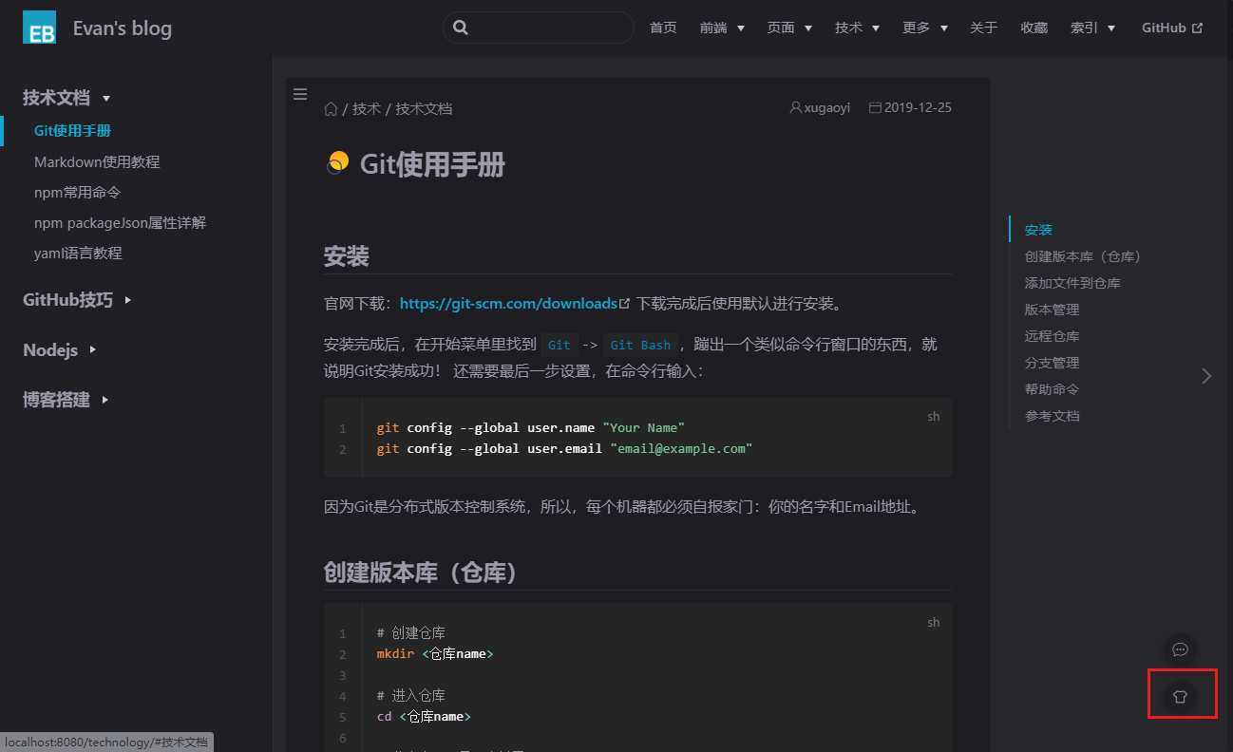The image size is (1233, 752).
Task: Jump to 安装 in right outline
Action: (1038, 230)
